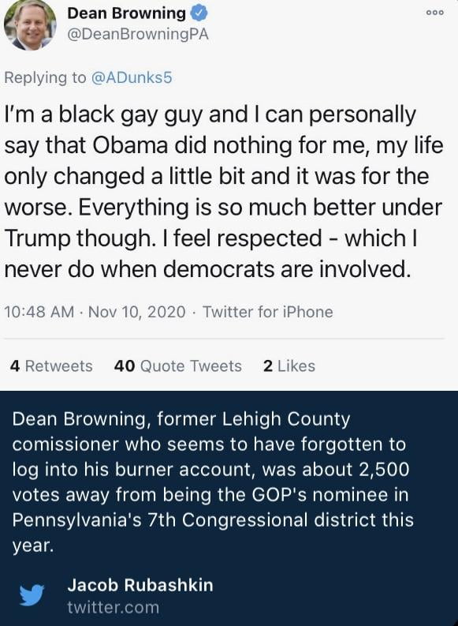
Task: Click the 'Replying to' label
Action: [45, 77]
